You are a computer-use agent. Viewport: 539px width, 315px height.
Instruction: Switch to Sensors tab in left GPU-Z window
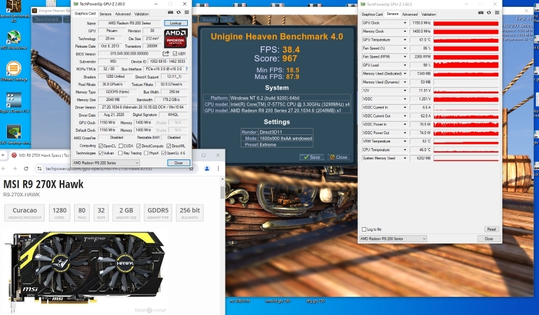106,14
